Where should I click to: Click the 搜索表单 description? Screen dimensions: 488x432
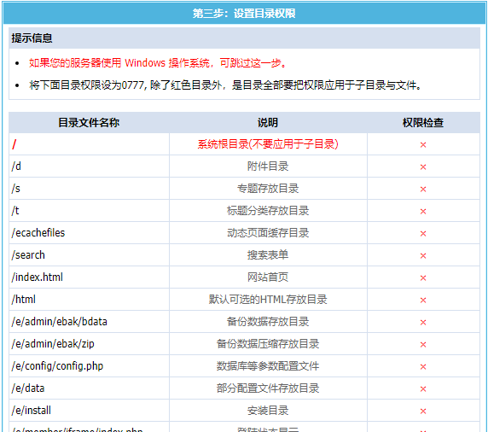[x=268, y=255]
